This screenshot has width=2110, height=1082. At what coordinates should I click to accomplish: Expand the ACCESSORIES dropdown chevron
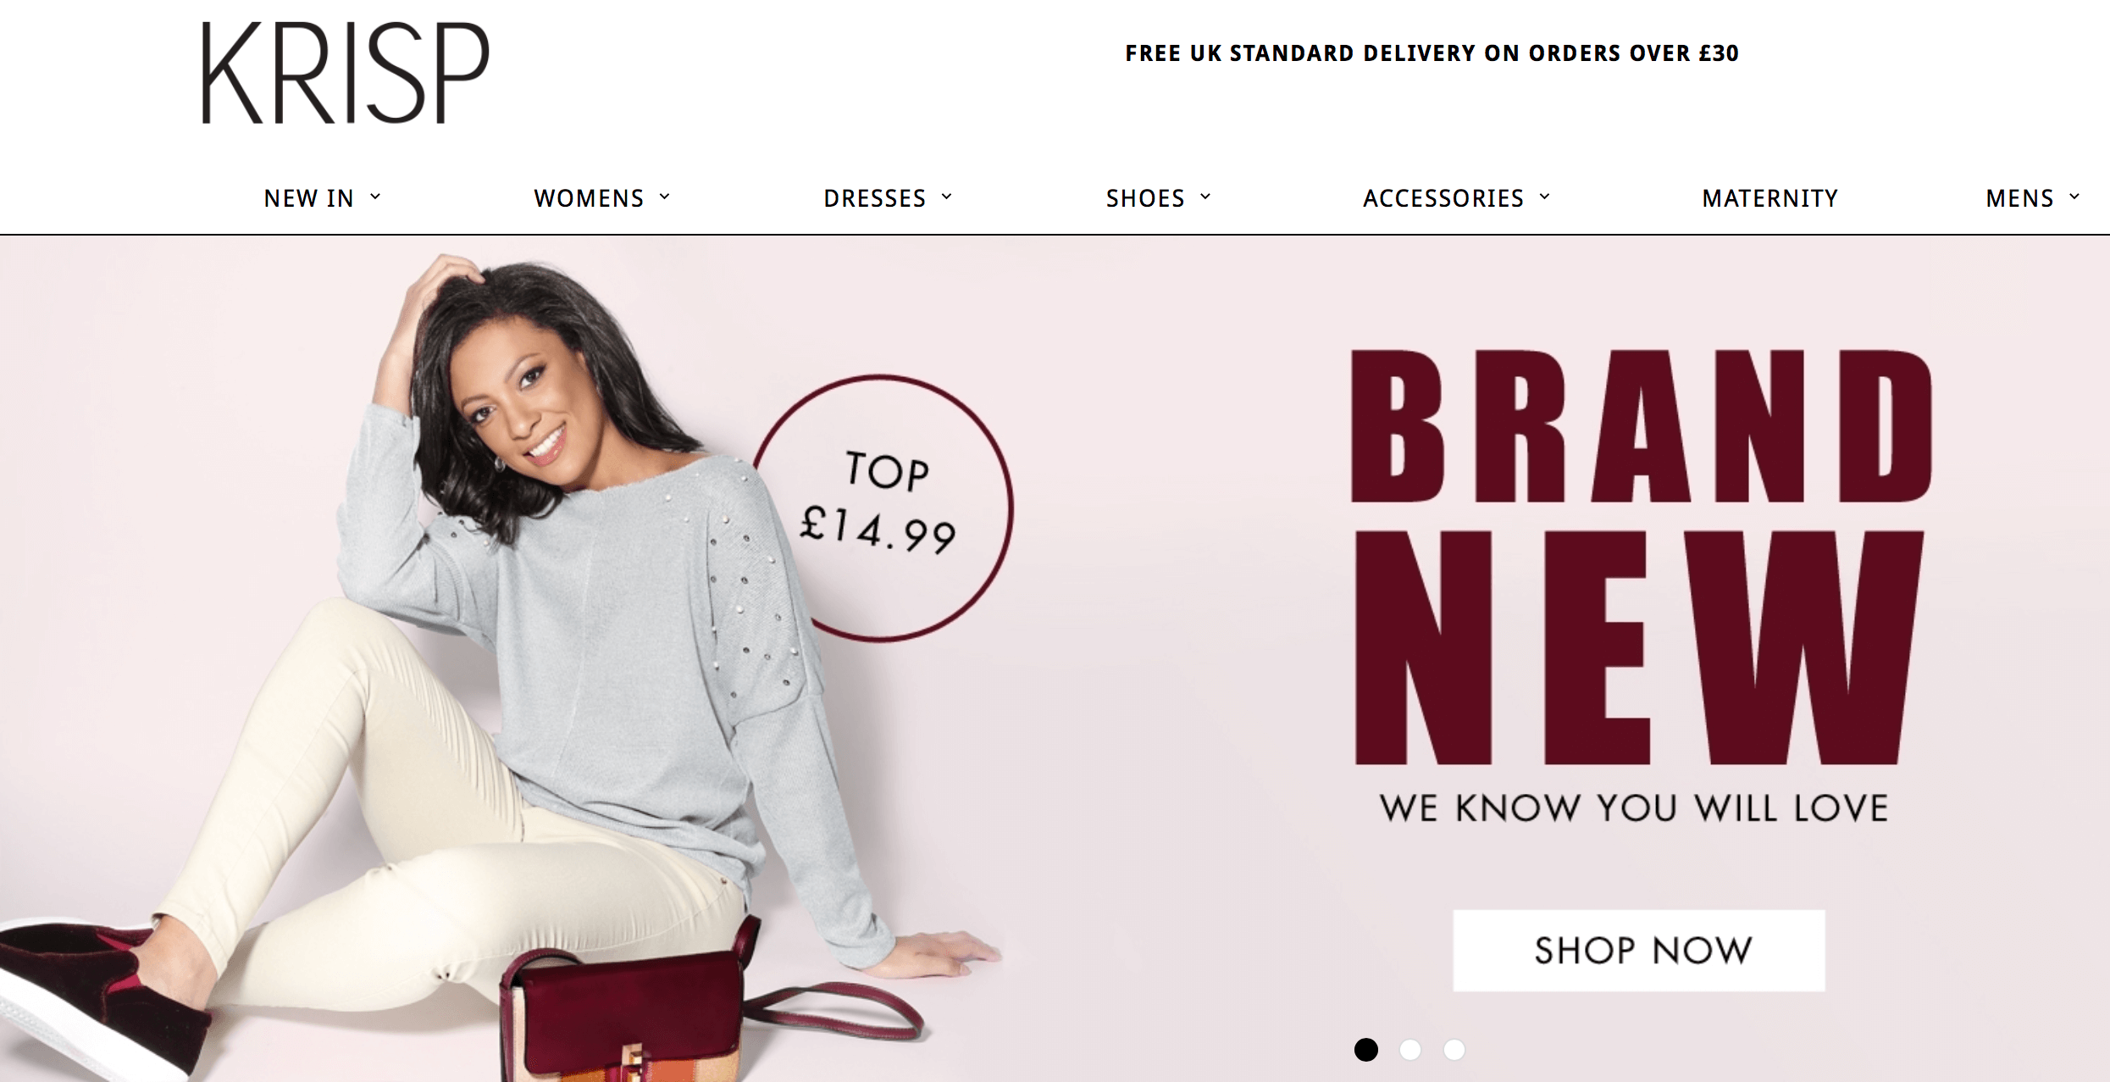point(1545,197)
